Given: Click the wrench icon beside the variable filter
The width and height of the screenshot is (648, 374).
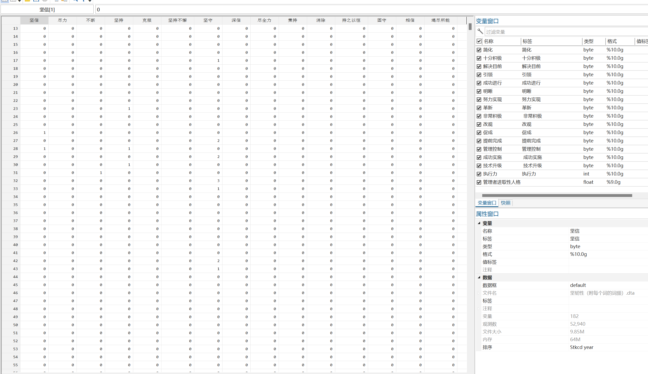Looking at the screenshot, I should click(x=480, y=31).
